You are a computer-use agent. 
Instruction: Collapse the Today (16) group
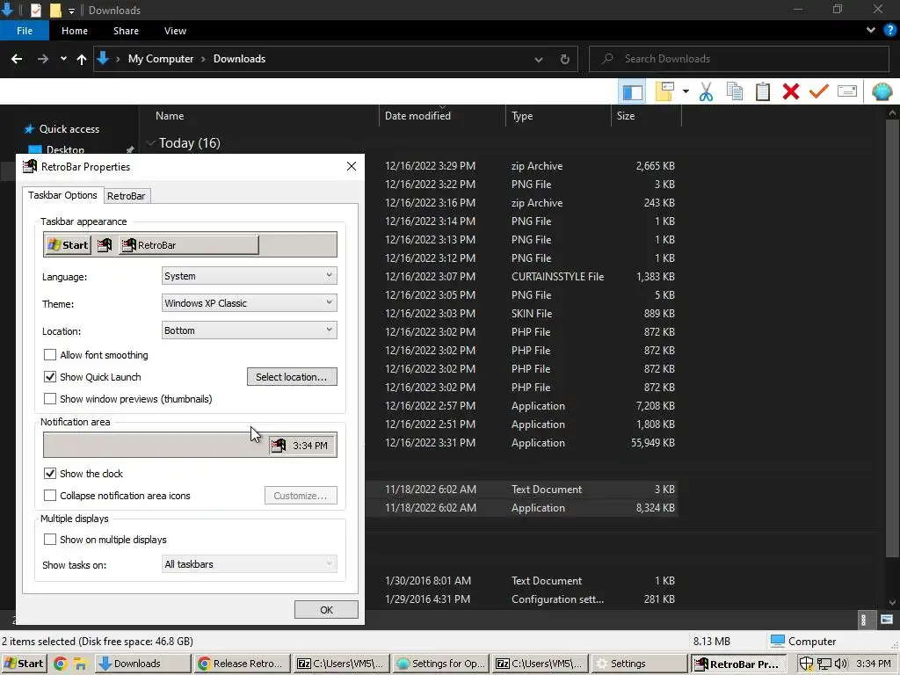(151, 143)
